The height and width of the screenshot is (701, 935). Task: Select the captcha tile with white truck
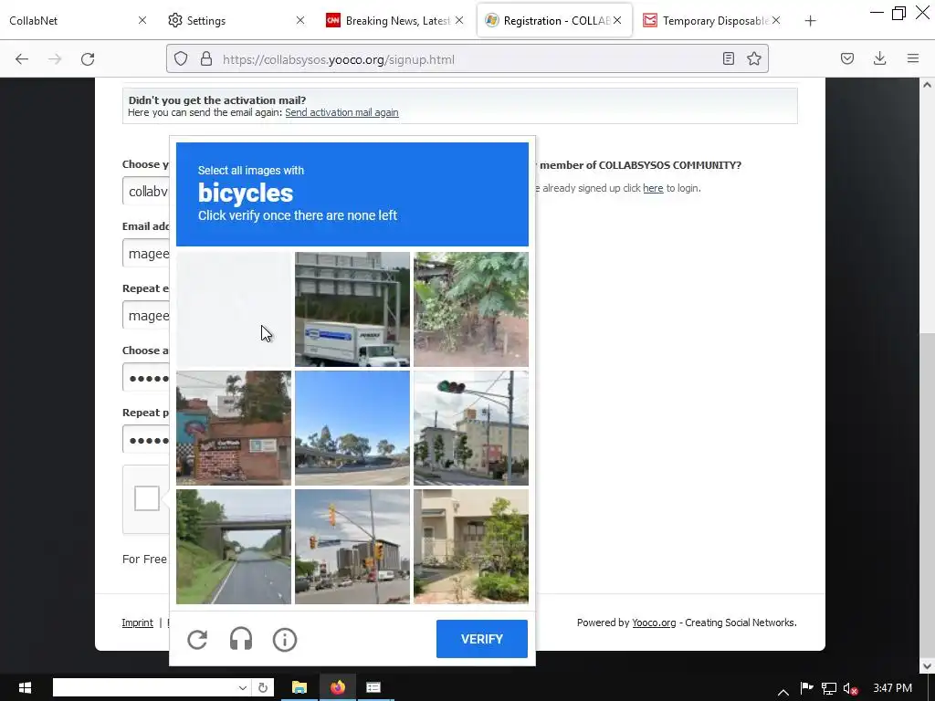tap(352, 309)
